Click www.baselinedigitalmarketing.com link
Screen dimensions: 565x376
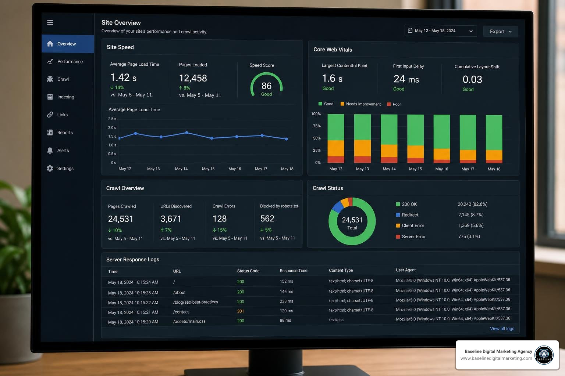[496, 358]
